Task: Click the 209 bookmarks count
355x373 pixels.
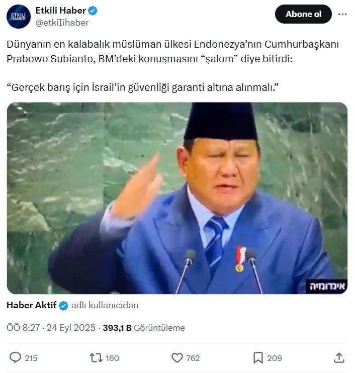Action: click(x=275, y=358)
